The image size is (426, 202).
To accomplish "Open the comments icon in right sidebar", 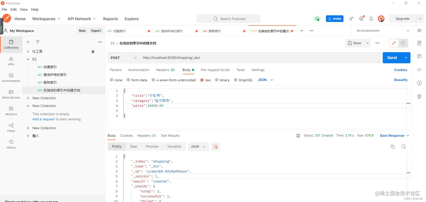I will (x=419, y=56).
